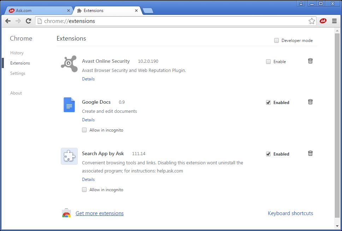Click the Avast Online Security logo icon
Viewport: 342px width, 231px height.
pyautogui.click(x=69, y=64)
